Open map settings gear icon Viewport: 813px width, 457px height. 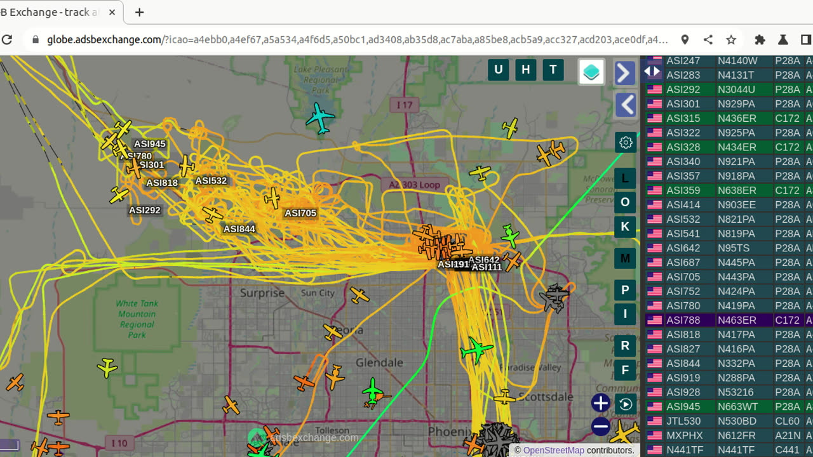coord(626,142)
